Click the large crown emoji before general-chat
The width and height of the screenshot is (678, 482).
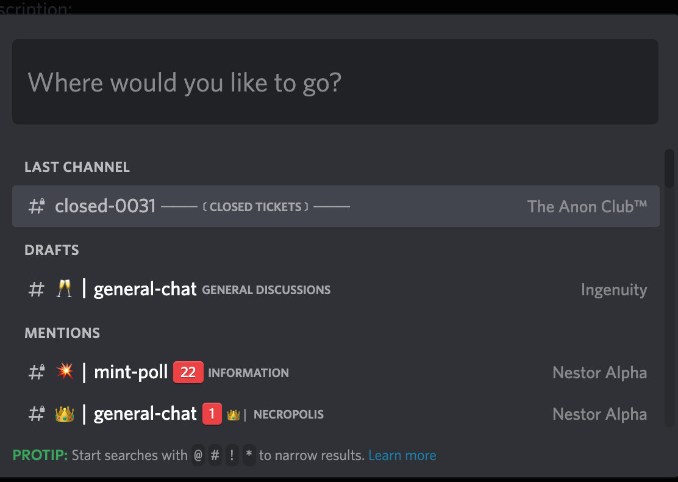(65, 414)
